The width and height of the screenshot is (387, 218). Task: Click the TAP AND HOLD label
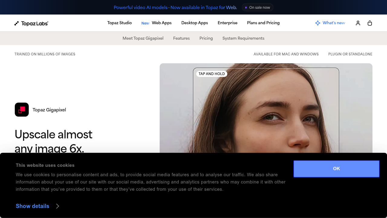(x=212, y=74)
